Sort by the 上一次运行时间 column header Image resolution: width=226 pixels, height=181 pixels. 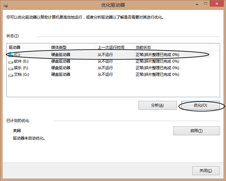[x=114, y=47]
